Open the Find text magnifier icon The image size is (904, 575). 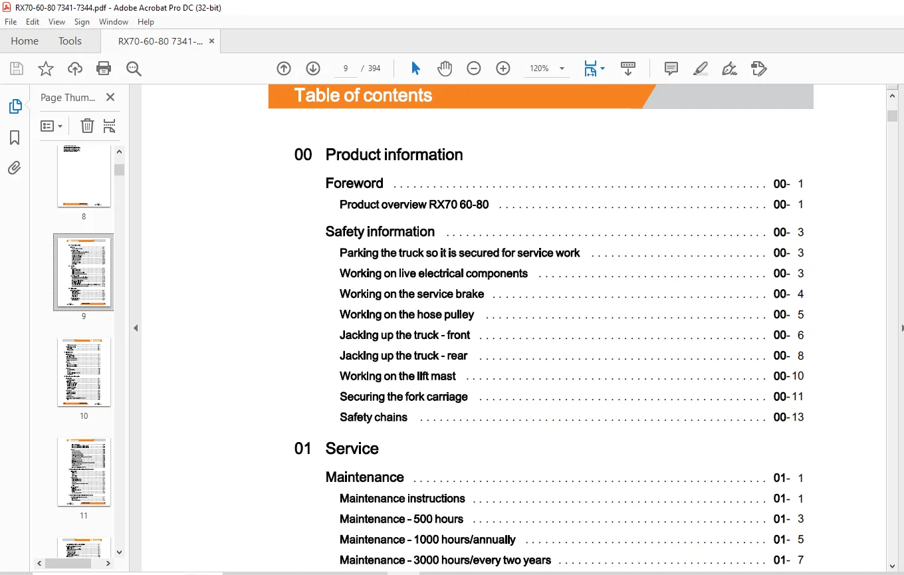coord(134,68)
